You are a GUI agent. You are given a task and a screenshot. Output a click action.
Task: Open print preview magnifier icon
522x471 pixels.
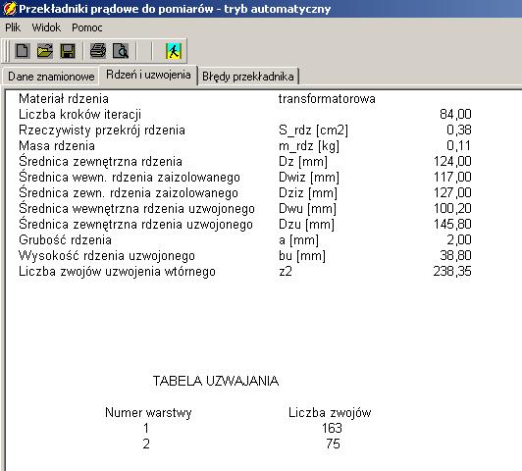(x=121, y=51)
